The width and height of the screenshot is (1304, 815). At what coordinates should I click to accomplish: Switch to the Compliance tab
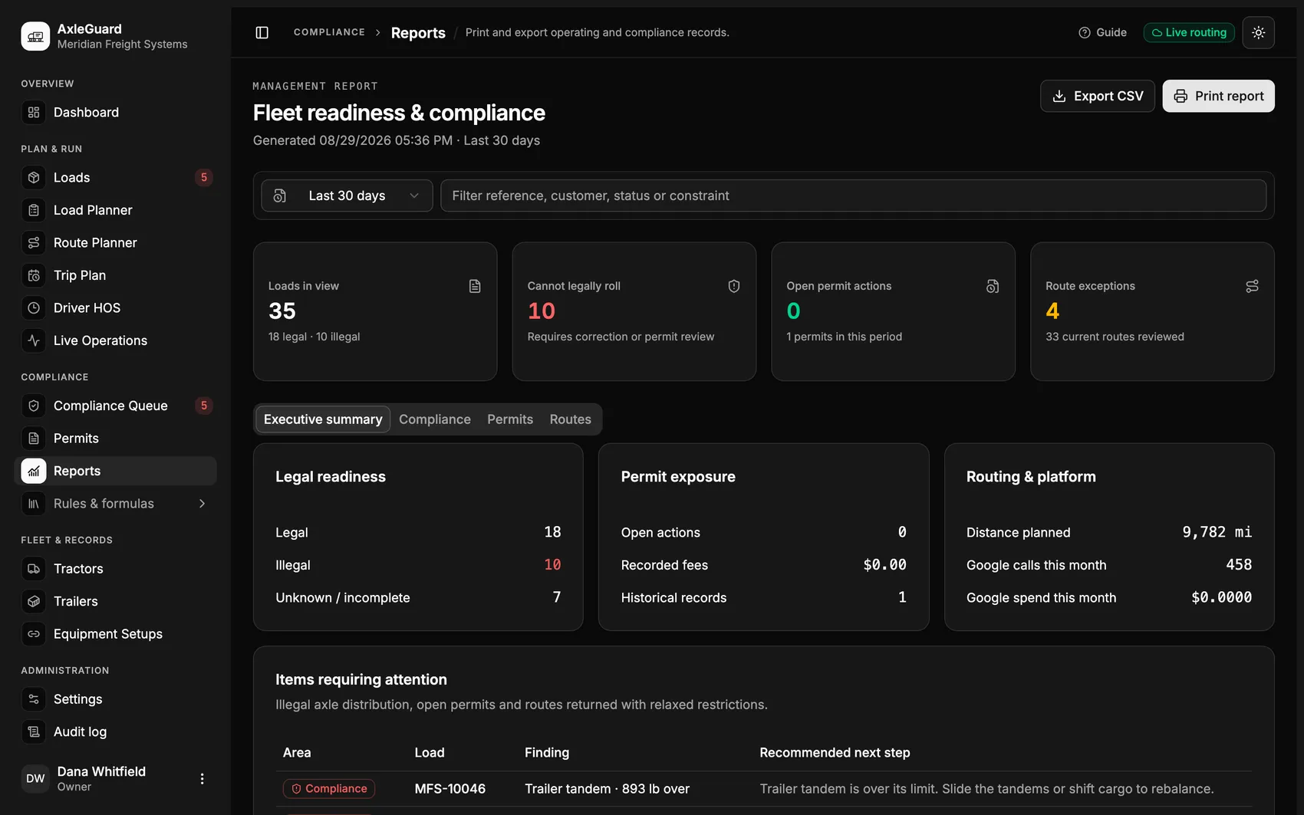(x=434, y=419)
